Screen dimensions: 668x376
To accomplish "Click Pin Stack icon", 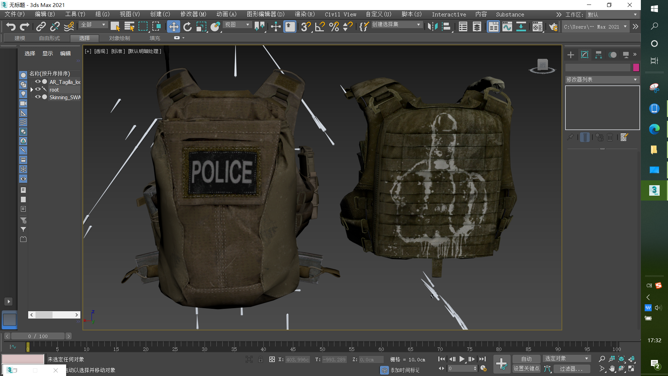I will pos(571,137).
